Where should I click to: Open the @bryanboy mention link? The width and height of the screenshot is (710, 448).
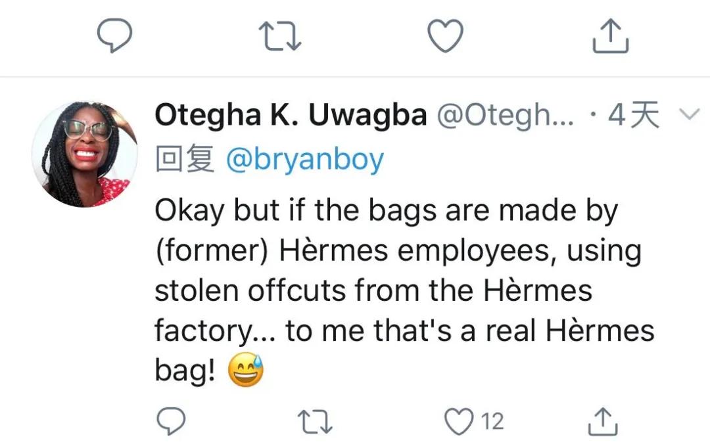[304, 160]
